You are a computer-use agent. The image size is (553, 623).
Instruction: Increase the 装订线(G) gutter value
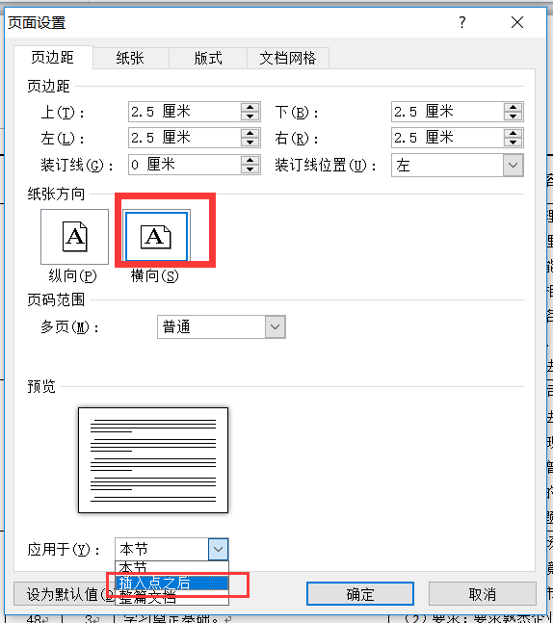click(x=250, y=160)
